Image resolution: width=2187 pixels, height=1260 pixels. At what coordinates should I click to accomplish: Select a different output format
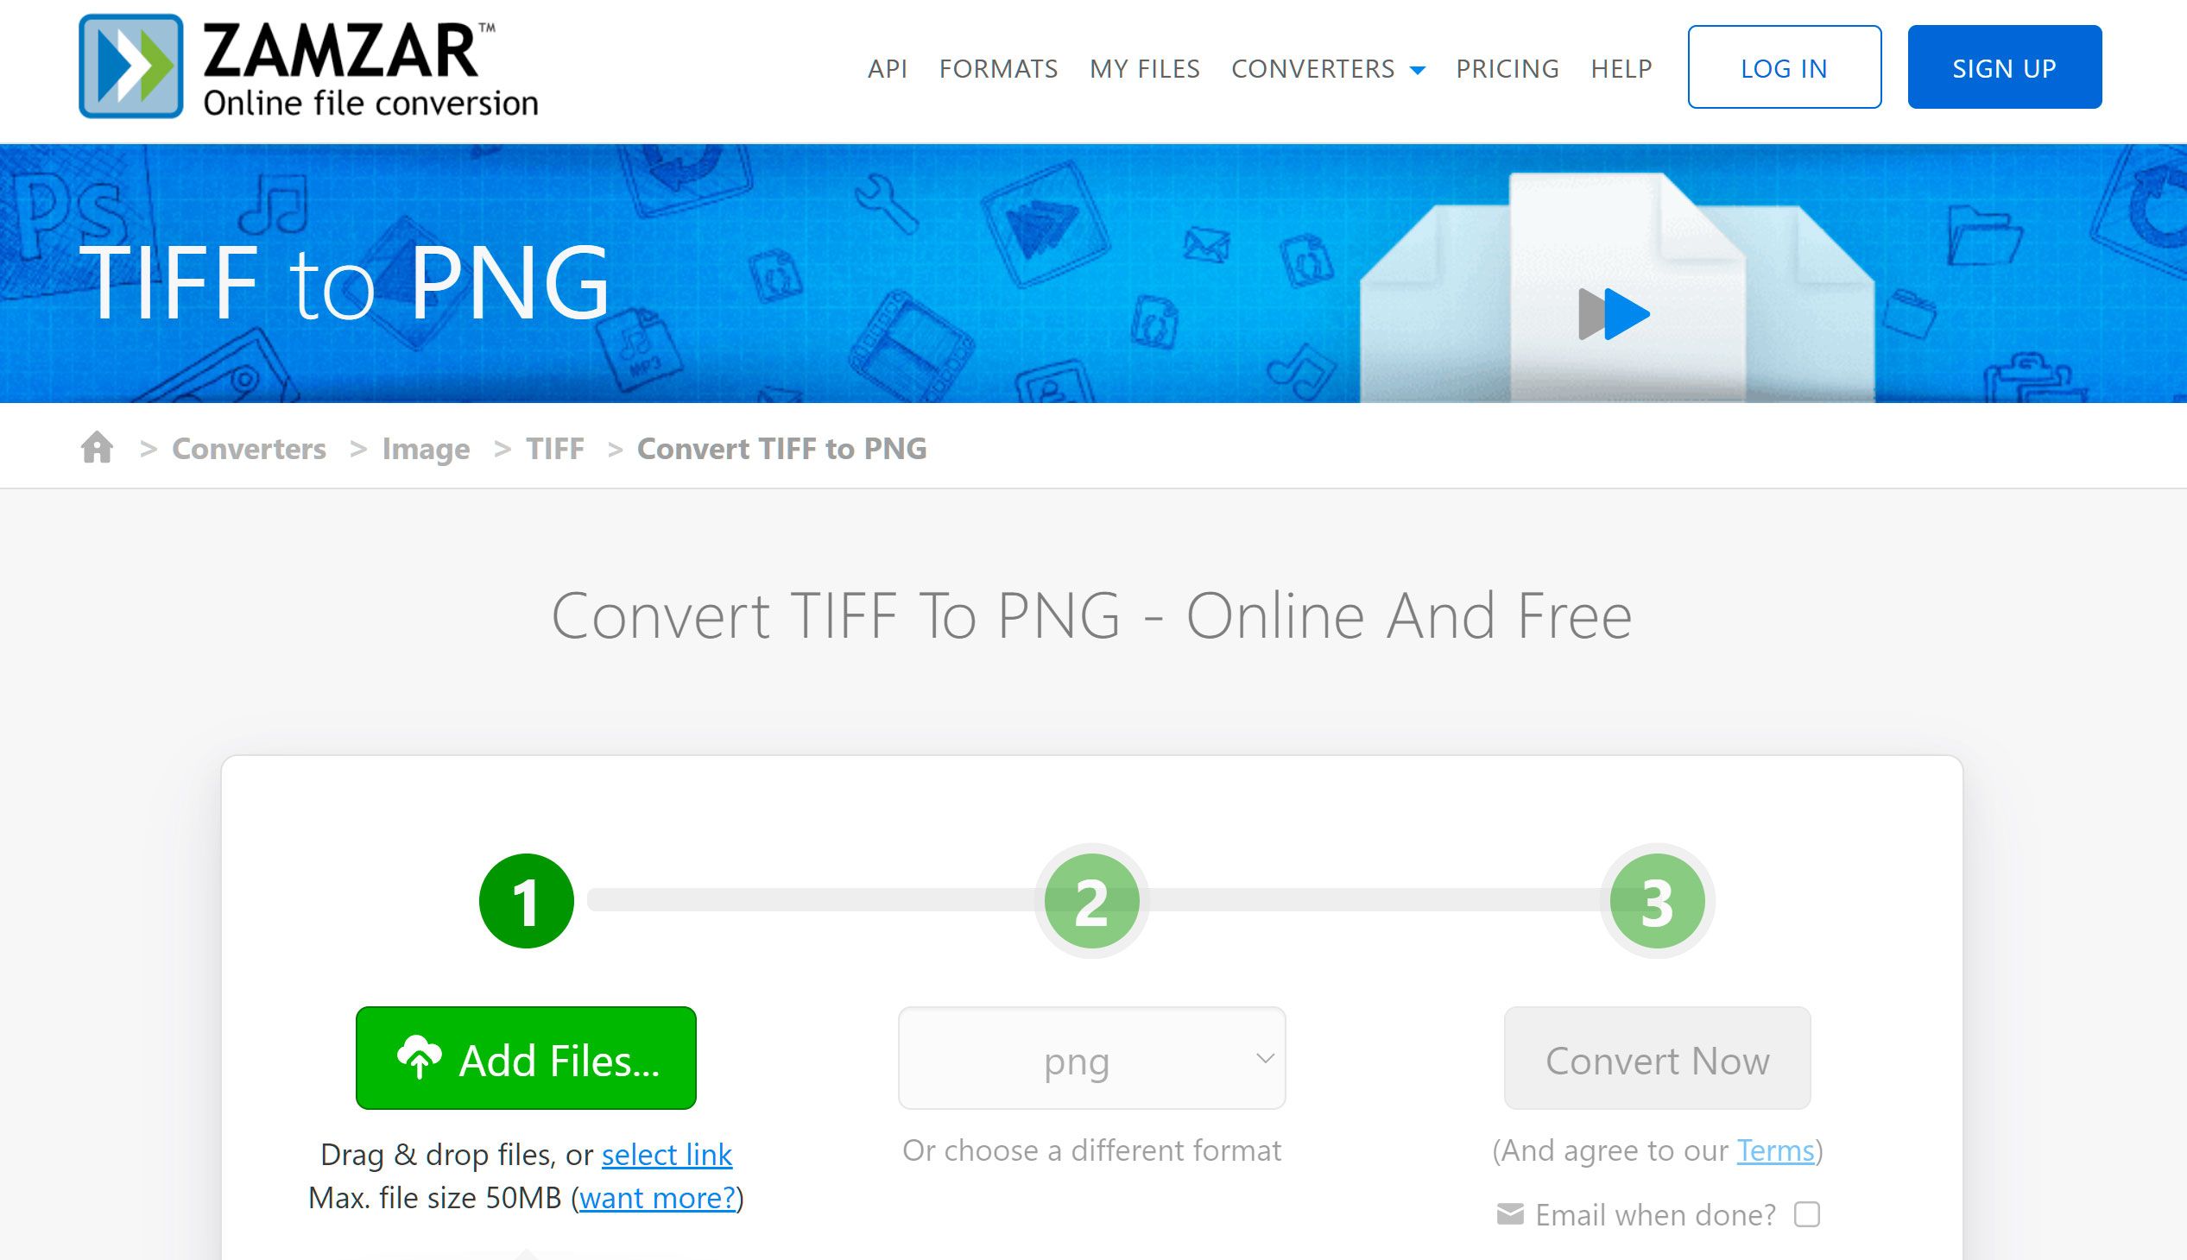(x=1092, y=1061)
